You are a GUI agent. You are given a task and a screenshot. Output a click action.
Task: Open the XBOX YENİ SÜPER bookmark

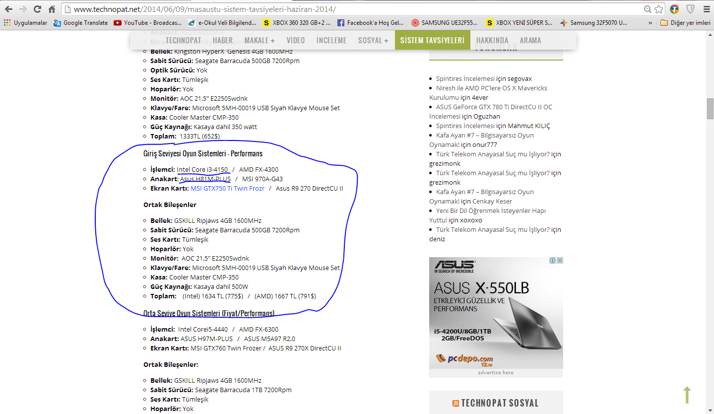(x=520, y=23)
